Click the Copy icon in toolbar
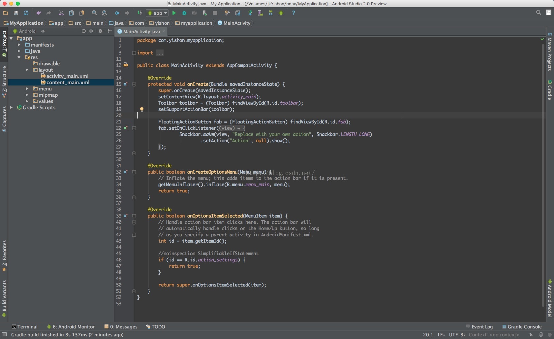Image resolution: width=554 pixels, height=339 pixels. (x=71, y=13)
